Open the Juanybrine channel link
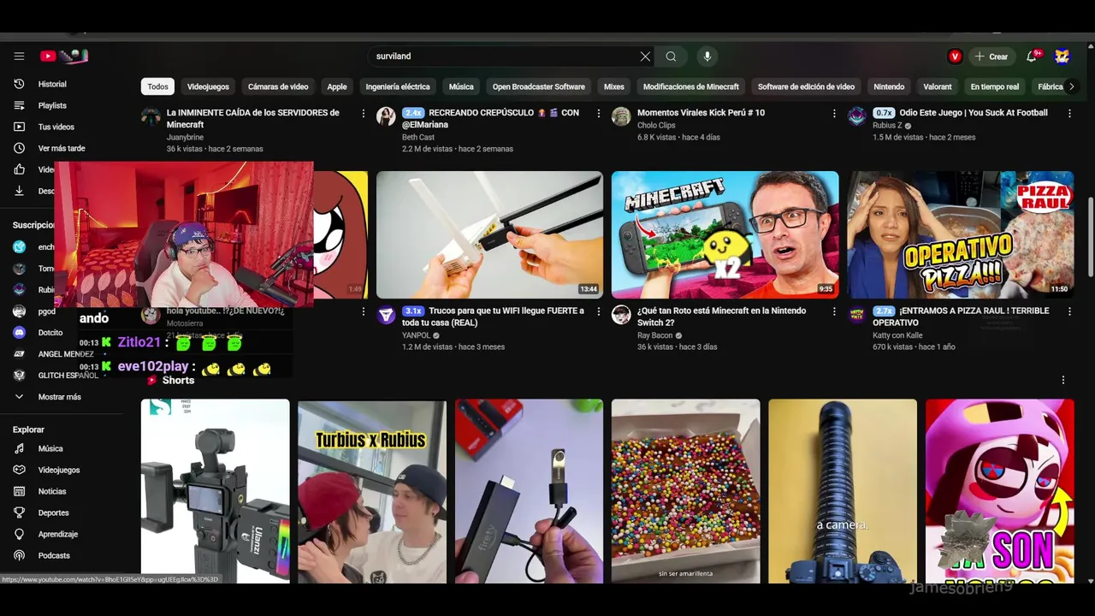Screen dimensions: 1095x616 [x=185, y=137]
